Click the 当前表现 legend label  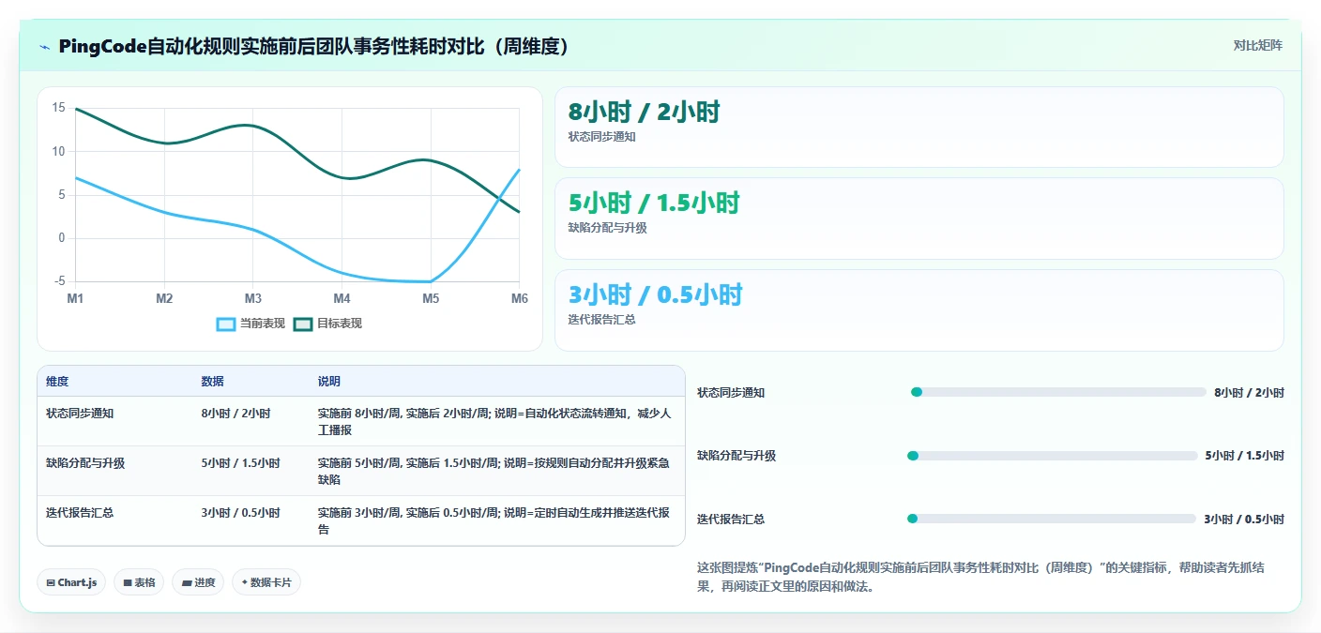[x=263, y=324]
